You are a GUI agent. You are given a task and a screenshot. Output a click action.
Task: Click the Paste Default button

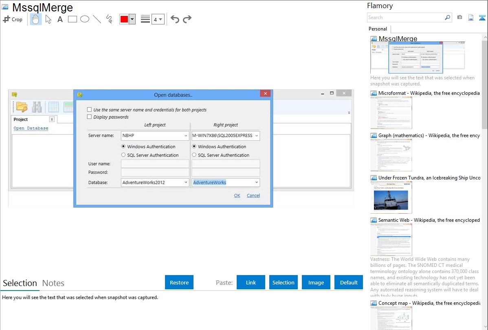point(349,282)
